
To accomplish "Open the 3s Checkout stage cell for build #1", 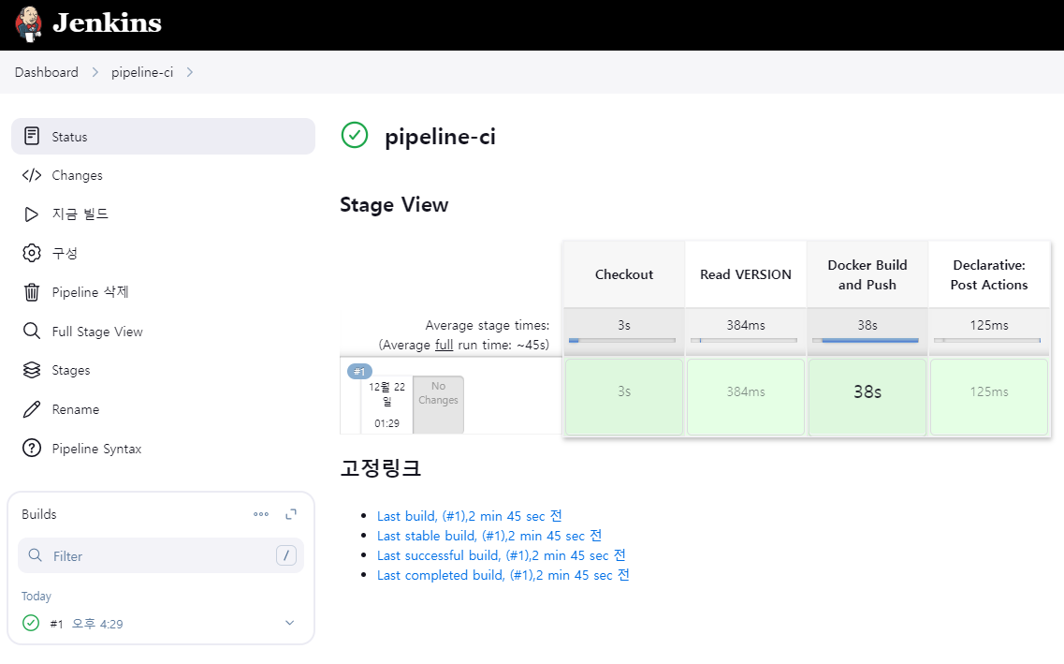I will [x=623, y=396].
